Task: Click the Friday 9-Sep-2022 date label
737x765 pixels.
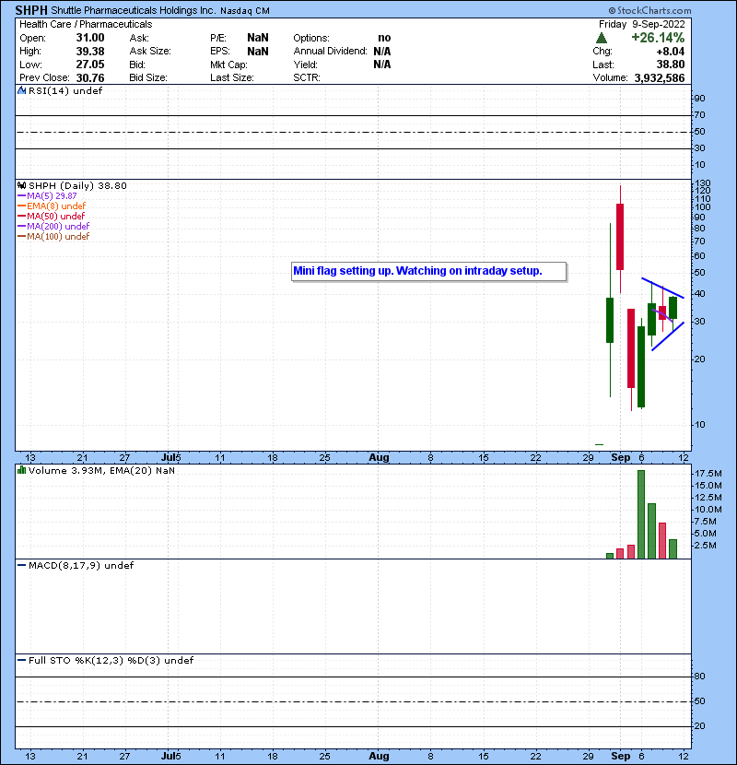Action: [642, 24]
